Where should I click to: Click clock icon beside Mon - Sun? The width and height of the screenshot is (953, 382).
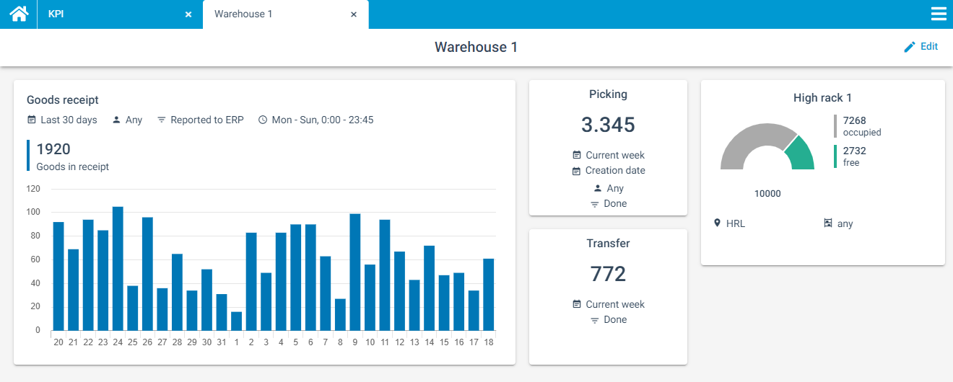(x=263, y=120)
